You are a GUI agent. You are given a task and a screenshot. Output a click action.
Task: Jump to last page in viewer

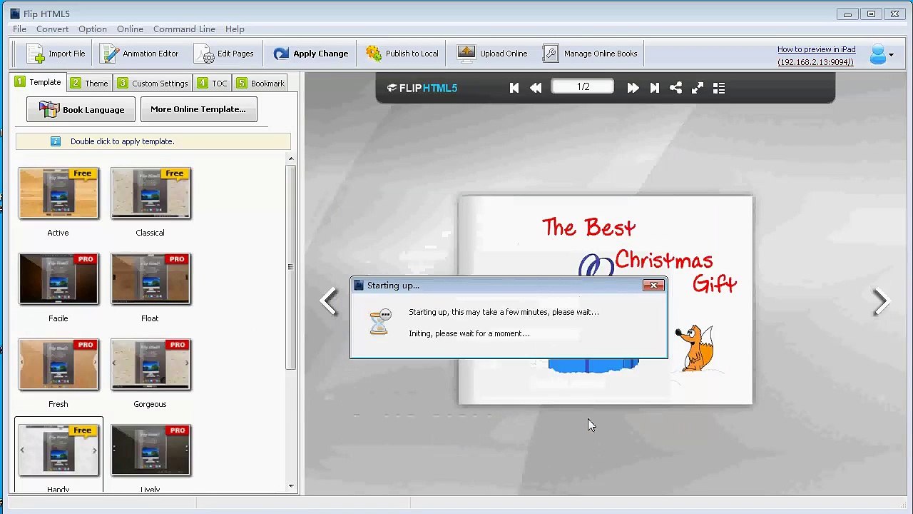click(x=654, y=88)
